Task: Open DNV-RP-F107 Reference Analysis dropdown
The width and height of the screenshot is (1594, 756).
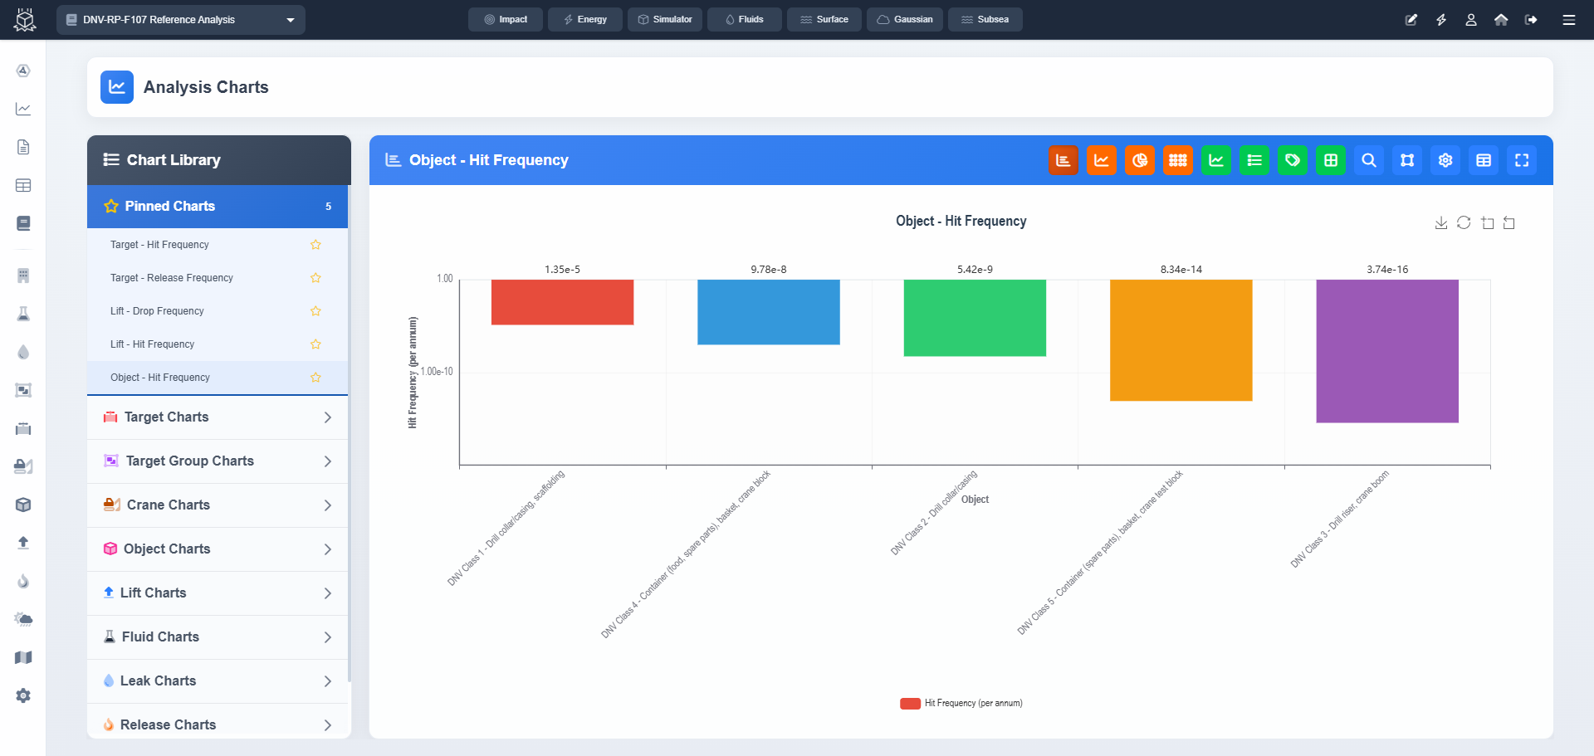Action: 181,20
